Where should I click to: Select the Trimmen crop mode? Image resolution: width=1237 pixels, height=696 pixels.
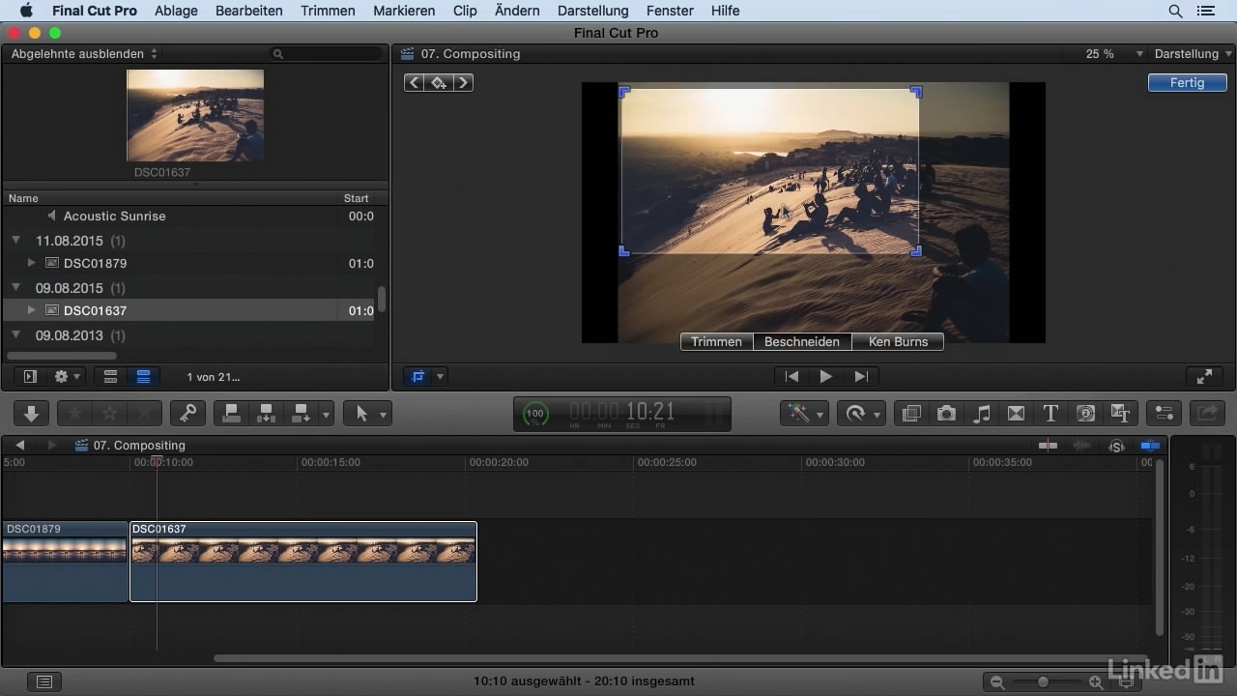click(x=717, y=342)
